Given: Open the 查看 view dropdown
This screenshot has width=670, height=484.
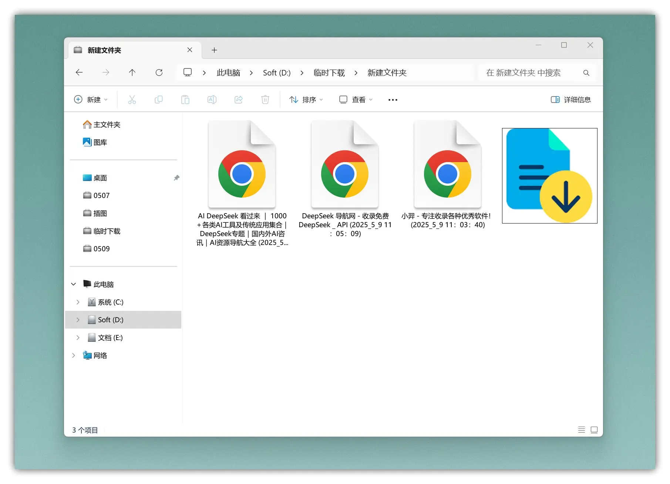Looking at the screenshot, I should tap(356, 100).
